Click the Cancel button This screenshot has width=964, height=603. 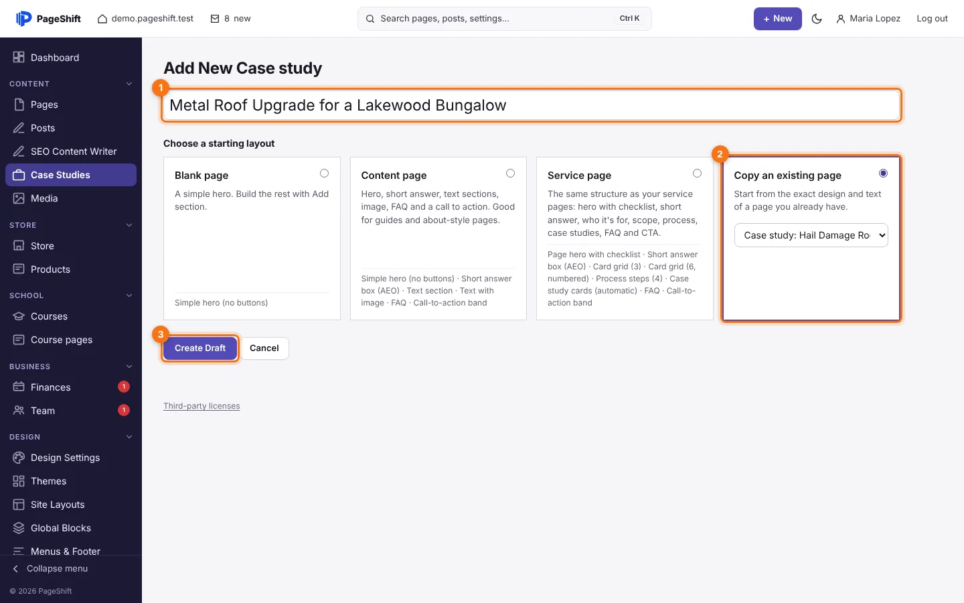point(264,348)
